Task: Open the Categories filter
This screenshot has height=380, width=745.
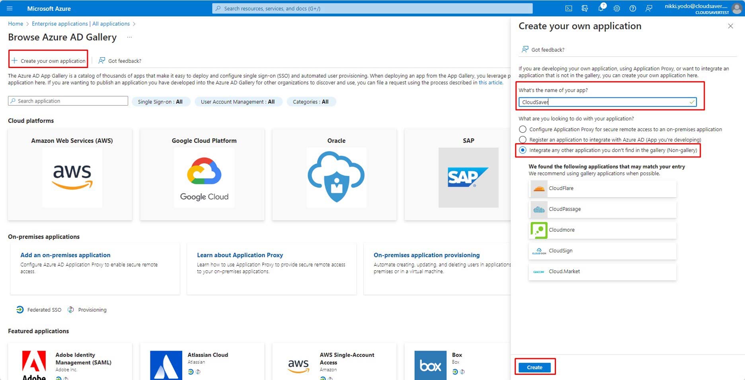Action: coord(310,102)
